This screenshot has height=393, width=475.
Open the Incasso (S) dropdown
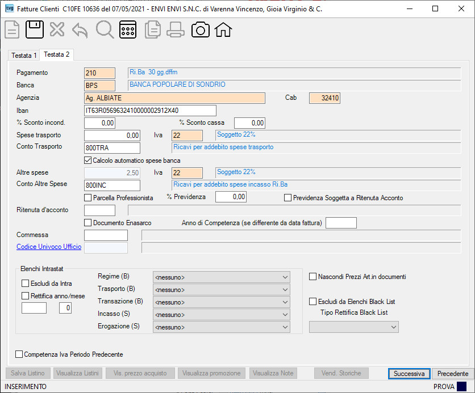coord(222,315)
